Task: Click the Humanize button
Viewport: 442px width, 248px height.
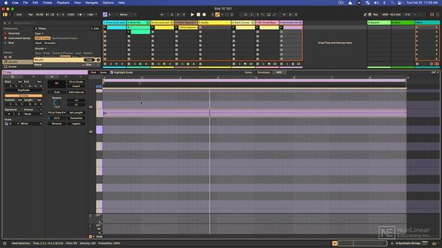Action: click(76, 118)
